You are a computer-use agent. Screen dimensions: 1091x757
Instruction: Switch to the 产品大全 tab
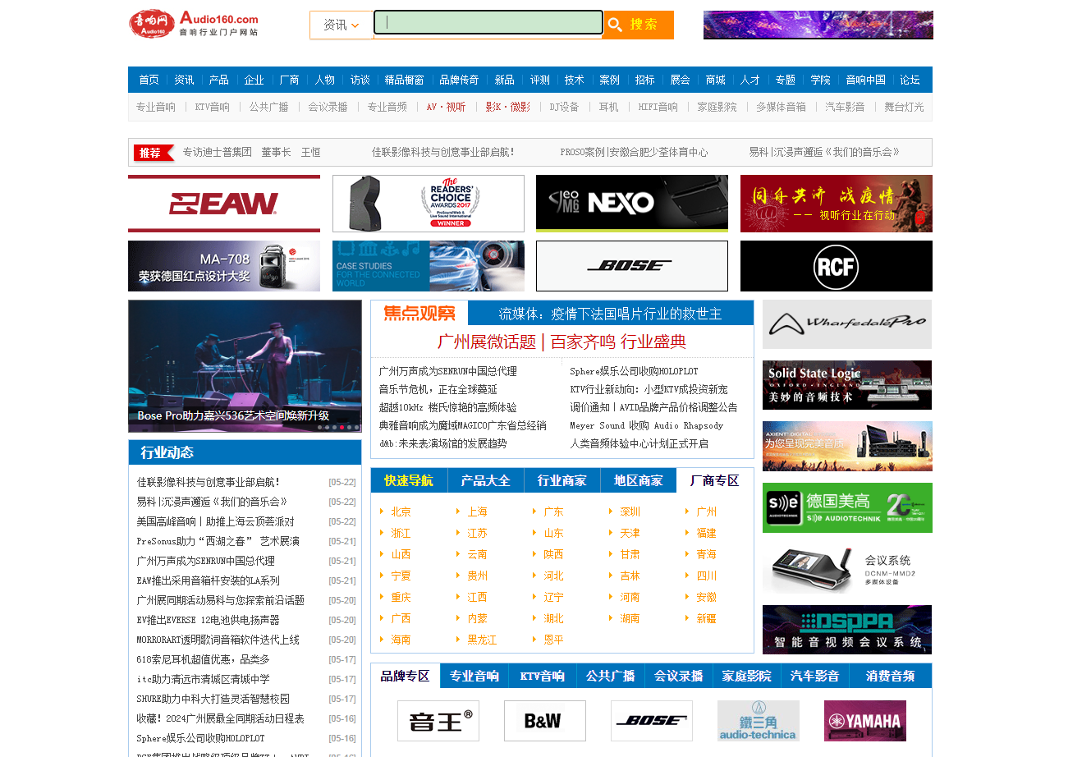click(485, 480)
